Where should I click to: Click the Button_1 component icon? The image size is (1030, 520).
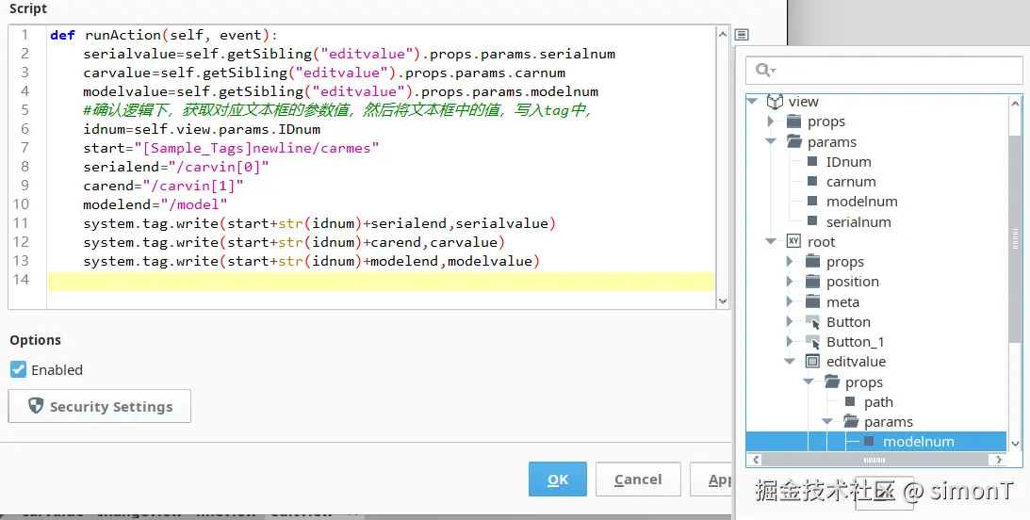tap(812, 341)
